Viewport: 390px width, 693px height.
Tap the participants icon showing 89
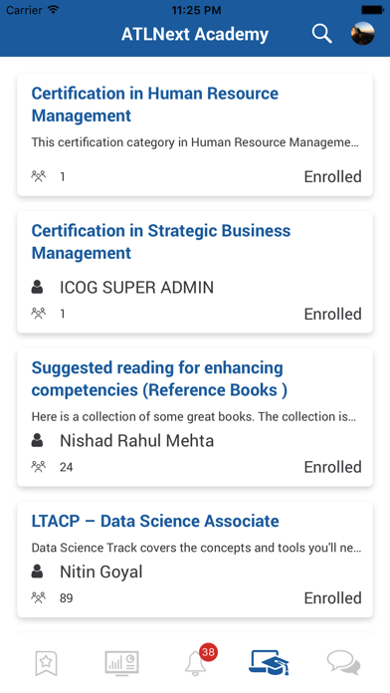(39, 598)
